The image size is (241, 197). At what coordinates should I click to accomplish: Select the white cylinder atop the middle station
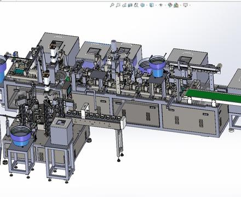tap(114, 45)
